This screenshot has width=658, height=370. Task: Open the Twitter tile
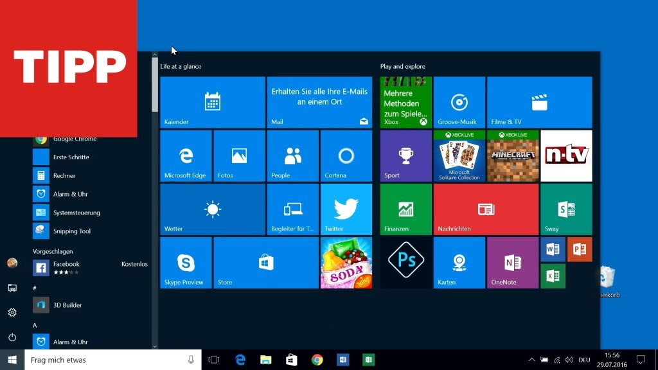[346, 209]
